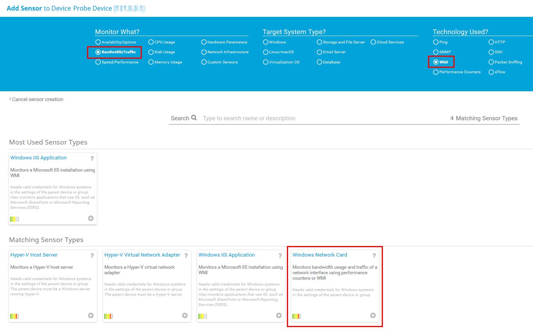Screen dimensions: 533x331
Task: Select SNMP as the technology used
Action: pyautogui.click(x=436, y=52)
